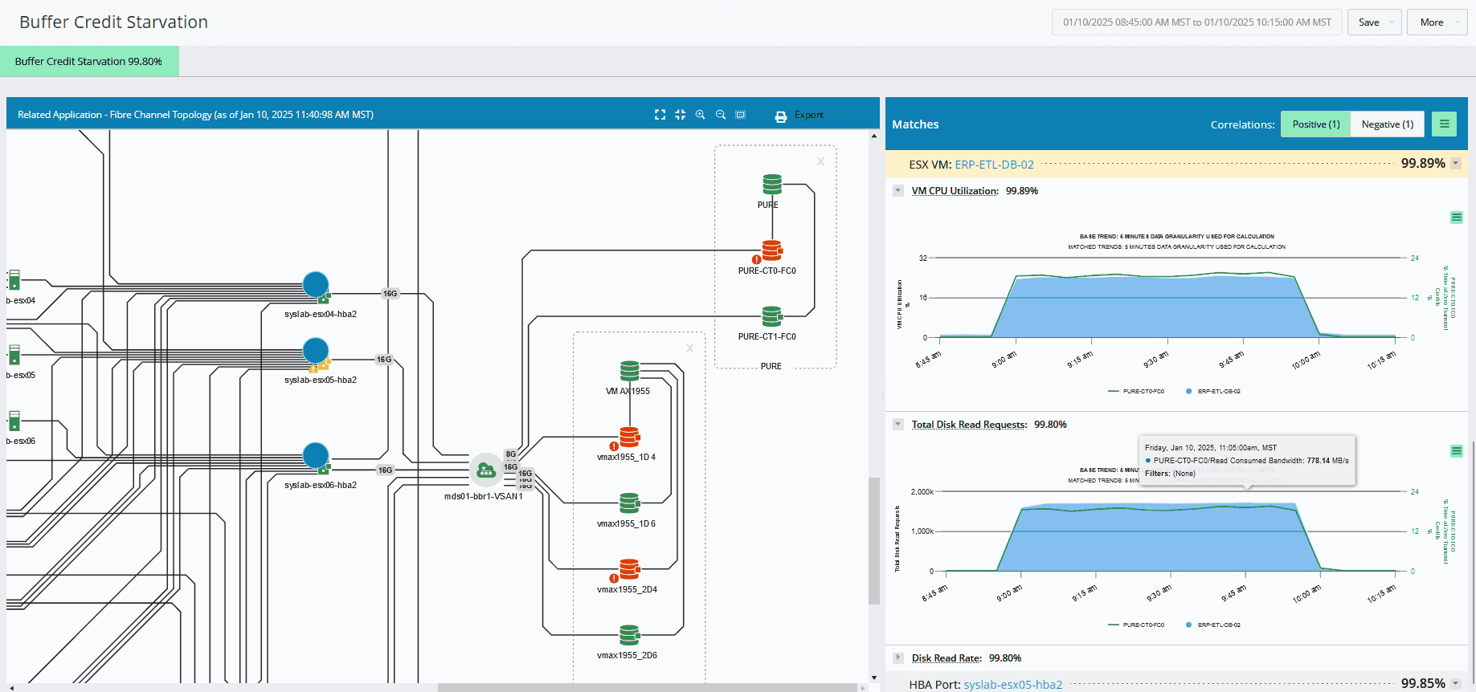Screen dimensions: 1476x692
Task: Toggle PURE-CT0-FC0 legend in CPU chart
Action: point(1136,391)
